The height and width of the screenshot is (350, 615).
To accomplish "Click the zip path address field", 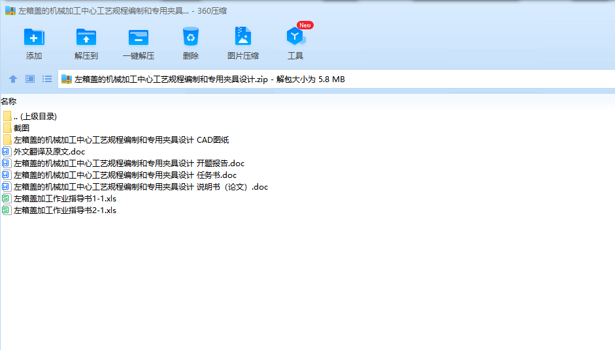I will (x=336, y=79).
